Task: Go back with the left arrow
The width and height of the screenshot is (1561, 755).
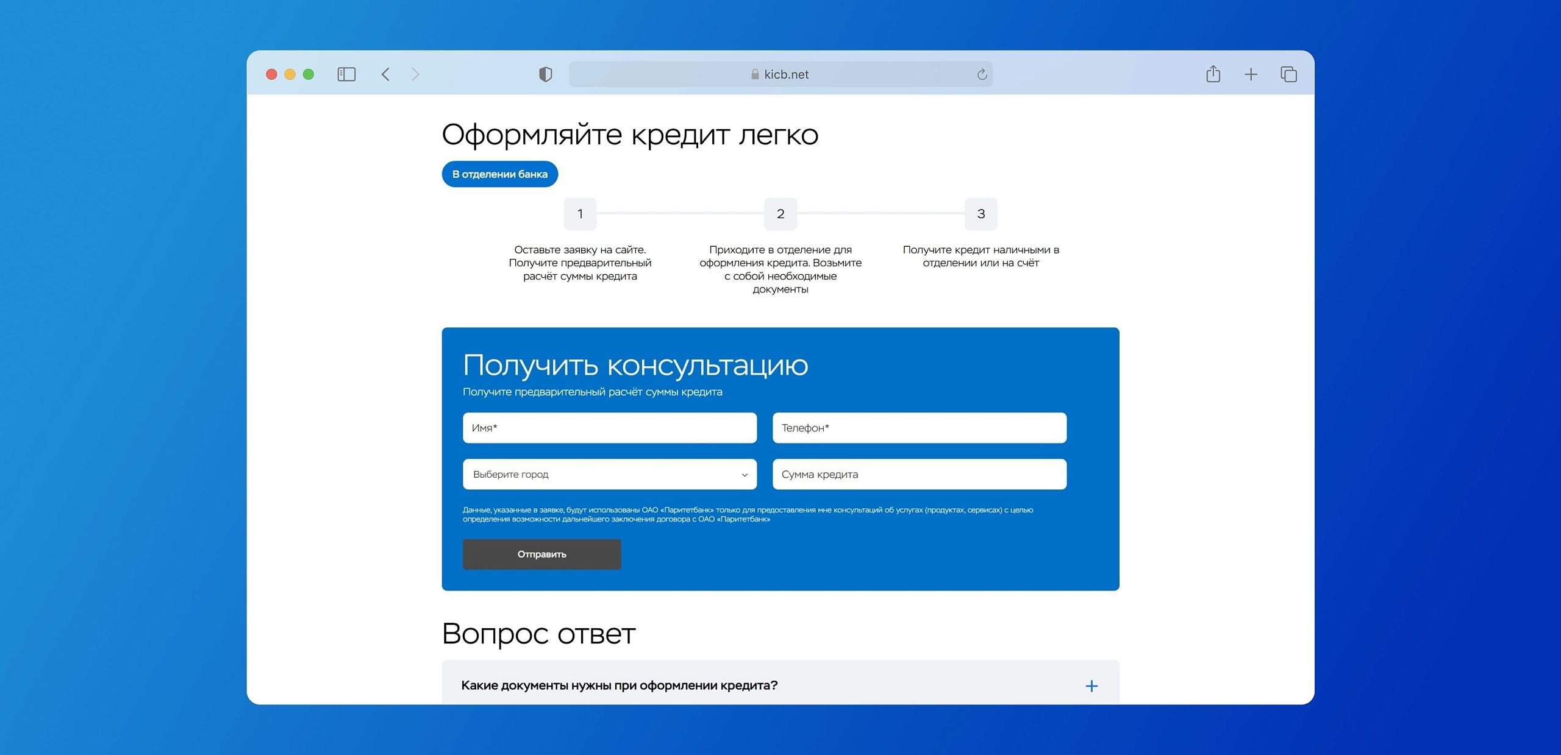Action: click(x=385, y=74)
